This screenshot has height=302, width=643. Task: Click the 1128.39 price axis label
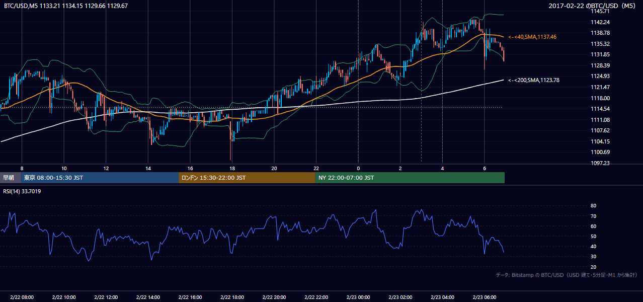[x=601, y=65]
